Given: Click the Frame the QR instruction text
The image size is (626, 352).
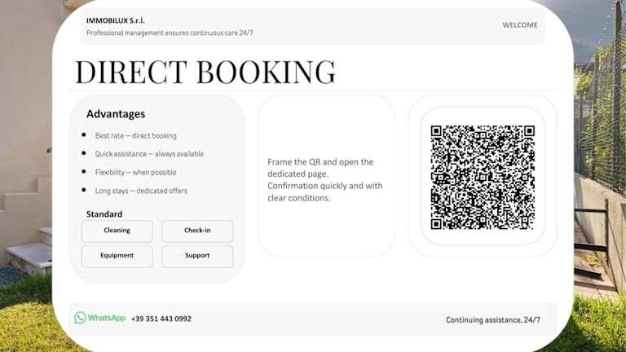Looking at the screenshot, I should [x=324, y=179].
